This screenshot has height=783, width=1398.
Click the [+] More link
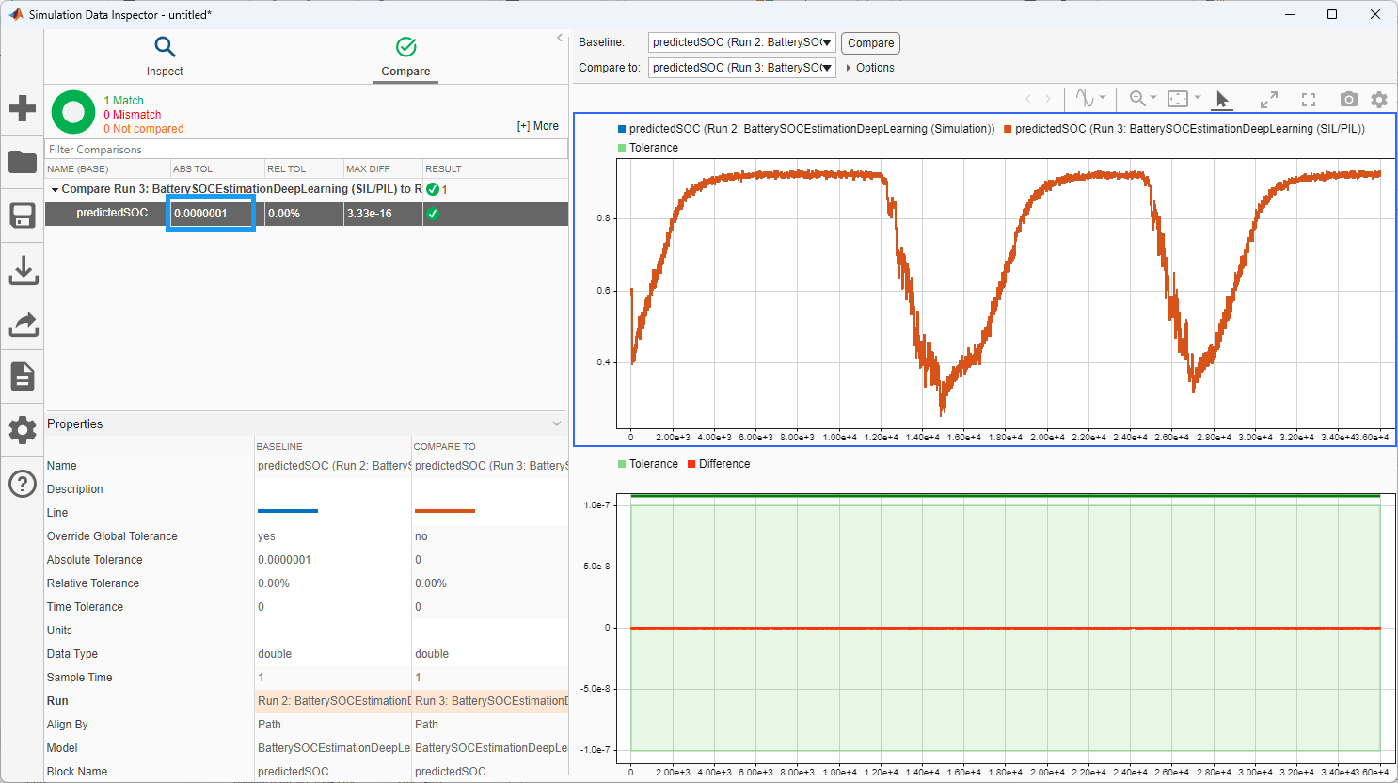point(537,126)
